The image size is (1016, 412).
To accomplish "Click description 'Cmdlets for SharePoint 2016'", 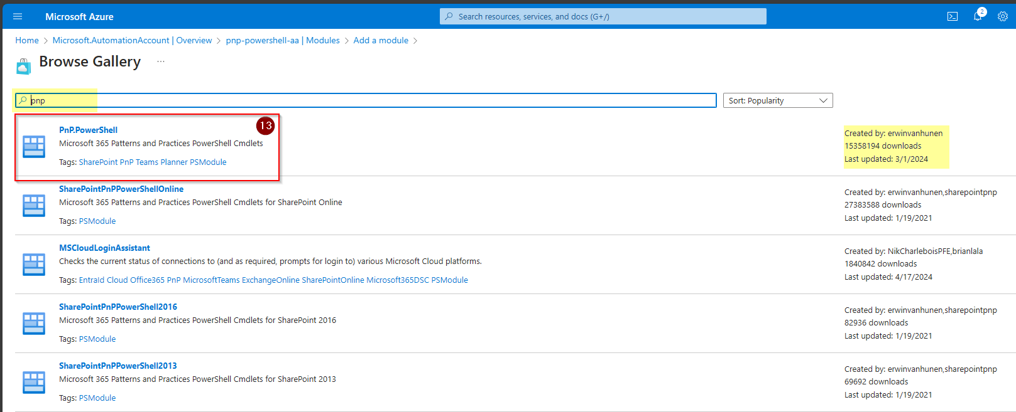I will pos(285,320).
